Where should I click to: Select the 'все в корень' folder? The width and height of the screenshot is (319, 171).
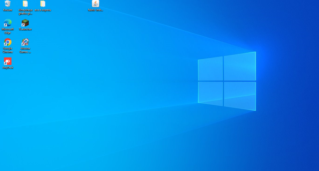pos(43,4)
